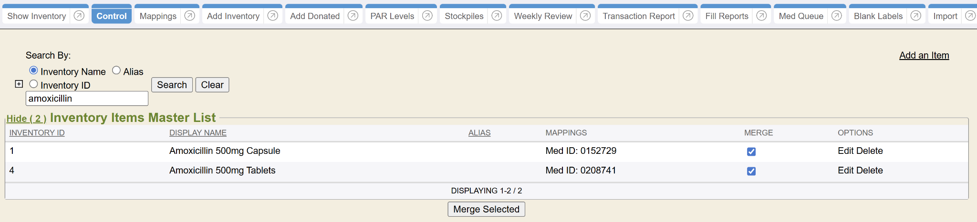Open Weekly Review pop-out arrow icon
This screenshot has height=222, width=977.
coord(585,16)
